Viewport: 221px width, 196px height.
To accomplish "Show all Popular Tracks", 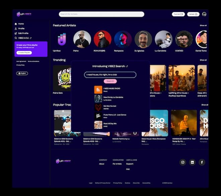I will point(205,105).
